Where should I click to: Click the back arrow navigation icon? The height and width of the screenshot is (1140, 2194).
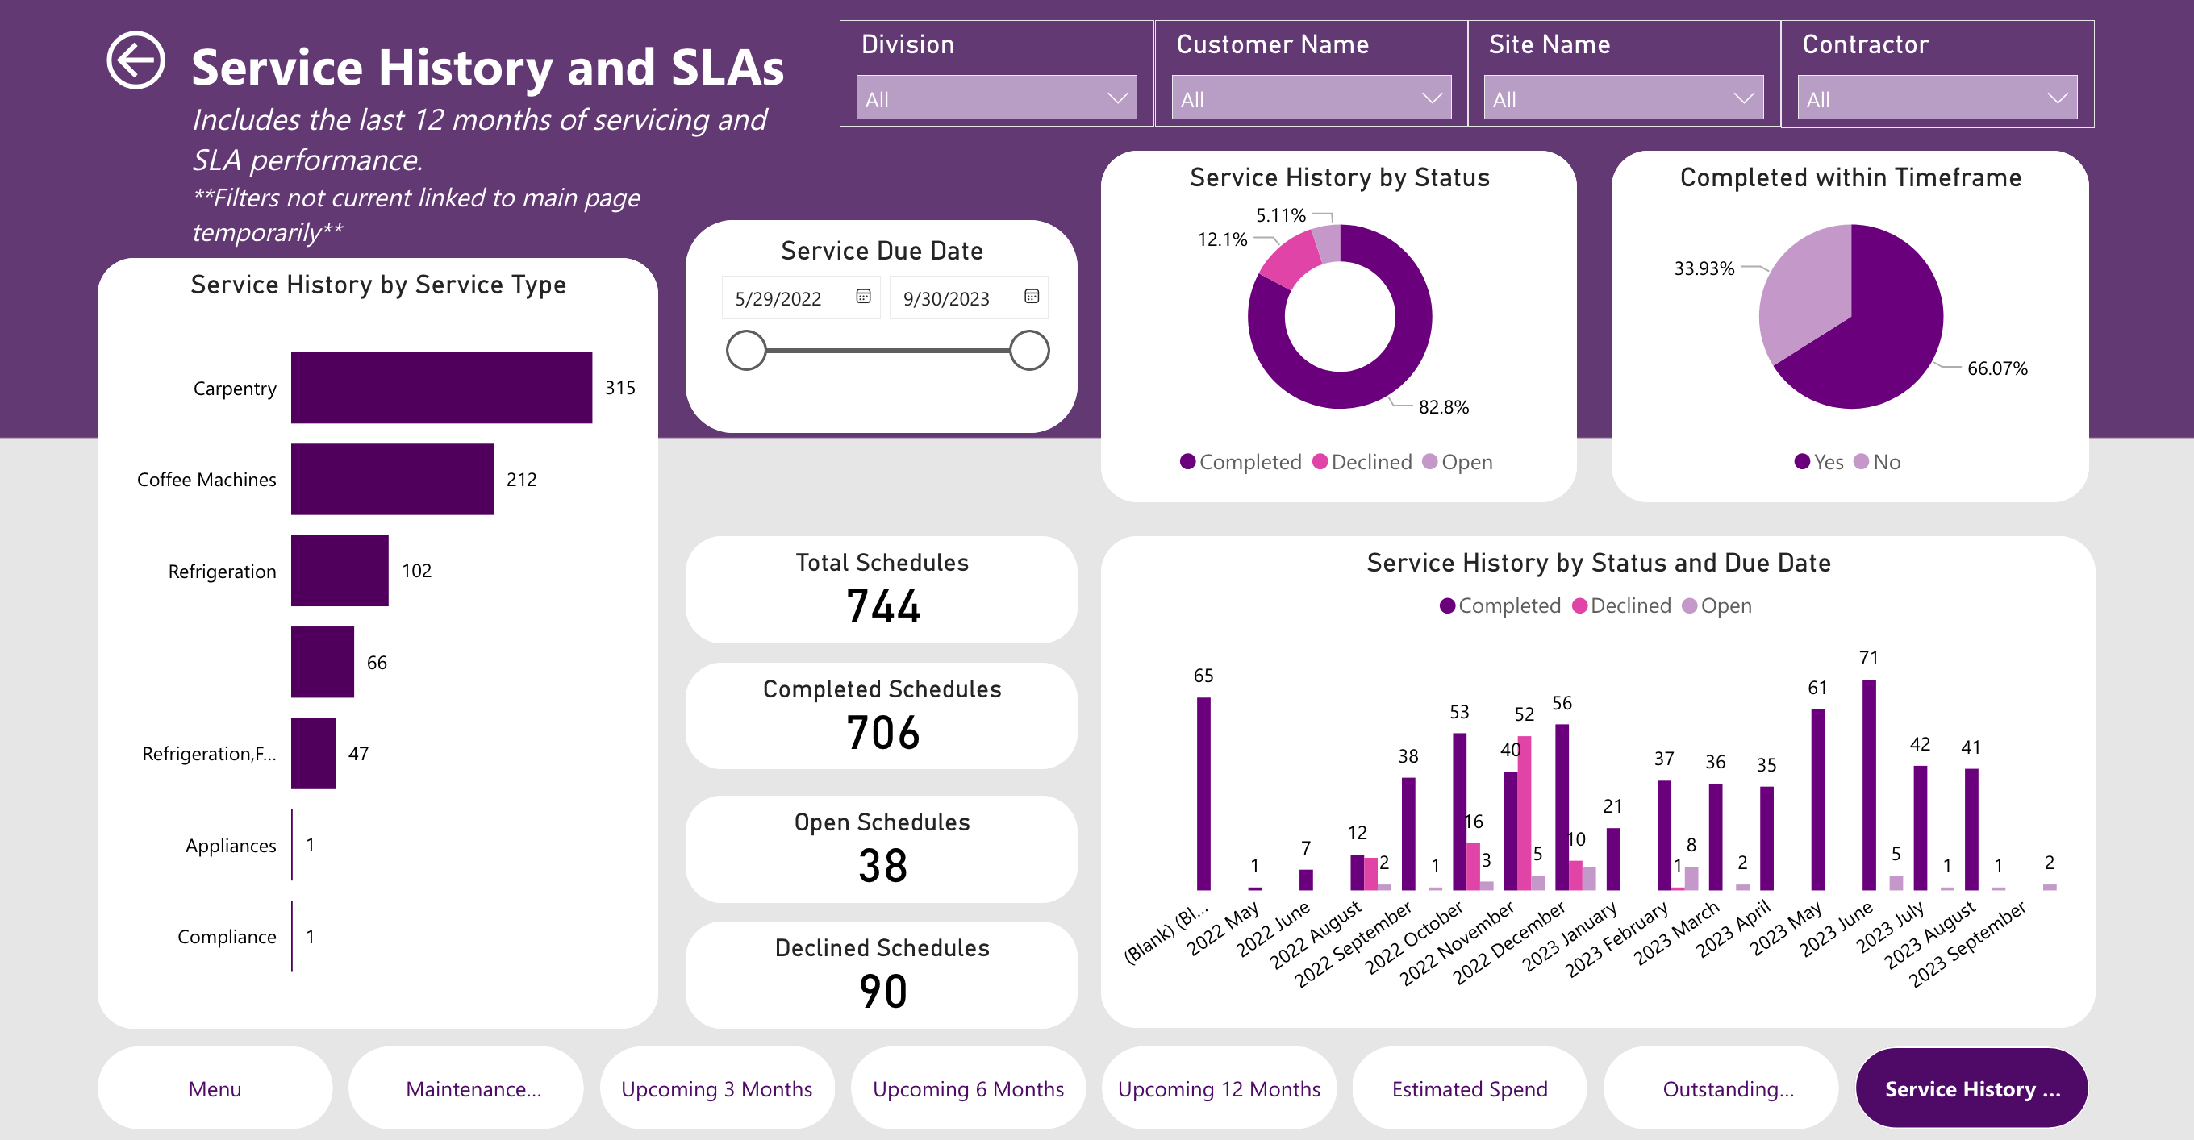tap(139, 60)
